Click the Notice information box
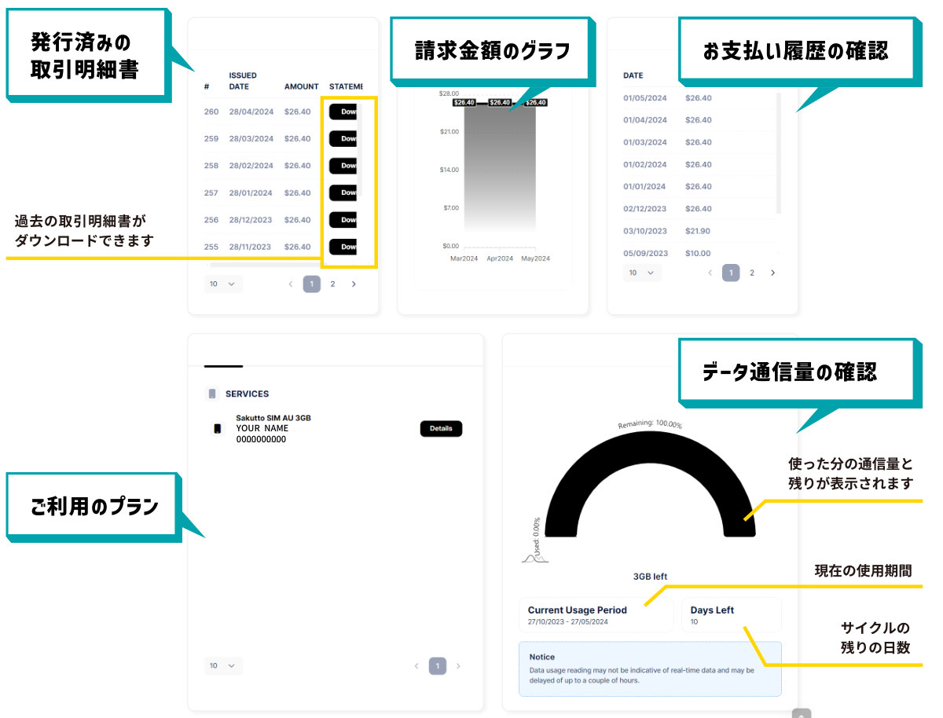943x718 pixels. coord(650,669)
